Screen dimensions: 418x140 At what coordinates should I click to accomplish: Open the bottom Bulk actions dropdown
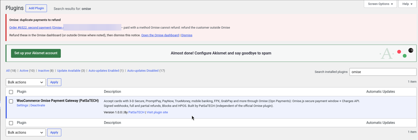coord(25,132)
